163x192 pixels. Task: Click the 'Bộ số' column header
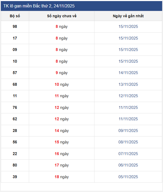15,16
